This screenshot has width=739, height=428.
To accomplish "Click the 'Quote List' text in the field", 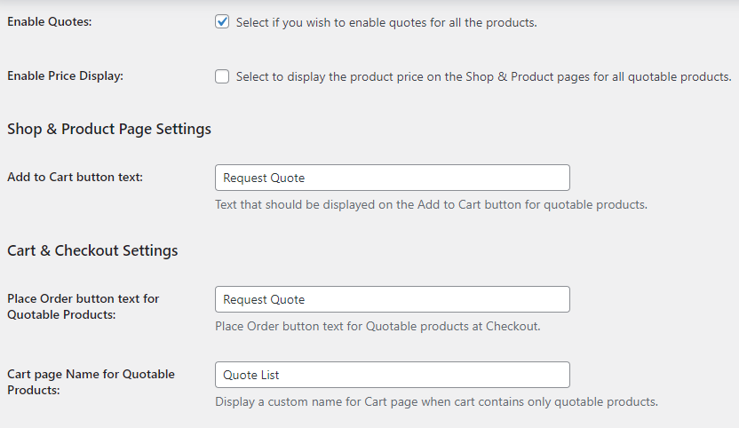I will click(x=251, y=375).
